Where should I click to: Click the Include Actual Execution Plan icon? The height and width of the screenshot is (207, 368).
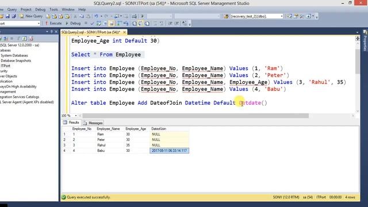[x=120, y=23]
